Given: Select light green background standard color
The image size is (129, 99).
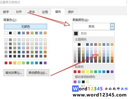Looking at the screenshot, I should [23, 63].
